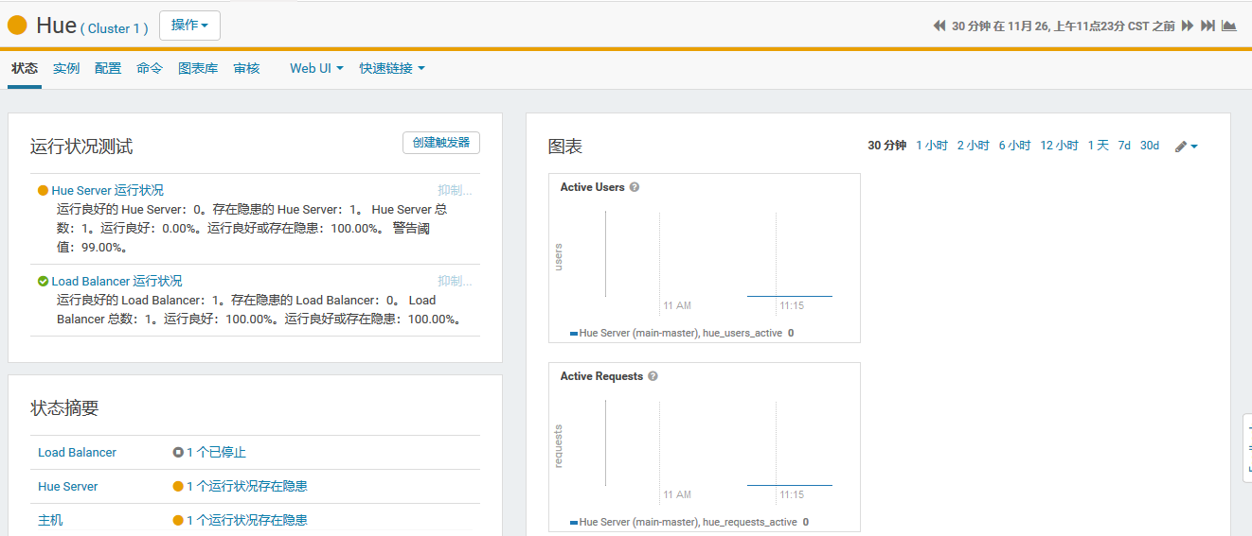The width and height of the screenshot is (1252, 536).
Task: Expand the Web UI menu
Action: click(x=316, y=68)
